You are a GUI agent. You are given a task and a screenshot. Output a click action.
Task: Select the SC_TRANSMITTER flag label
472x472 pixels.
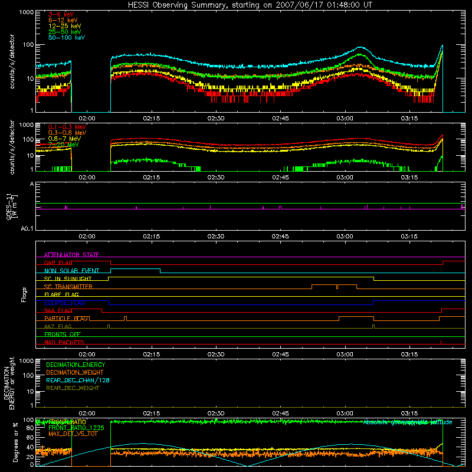(68, 287)
